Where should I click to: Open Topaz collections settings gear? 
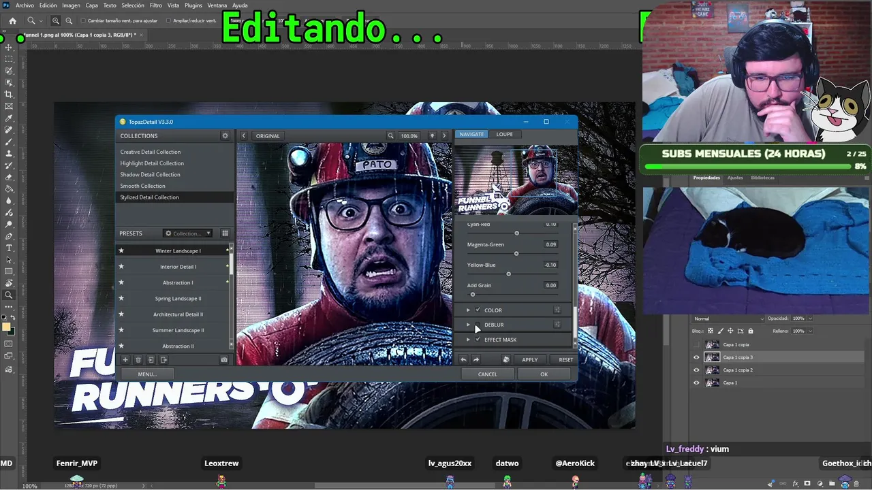[225, 135]
